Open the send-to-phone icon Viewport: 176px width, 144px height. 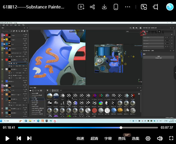point(116,7)
